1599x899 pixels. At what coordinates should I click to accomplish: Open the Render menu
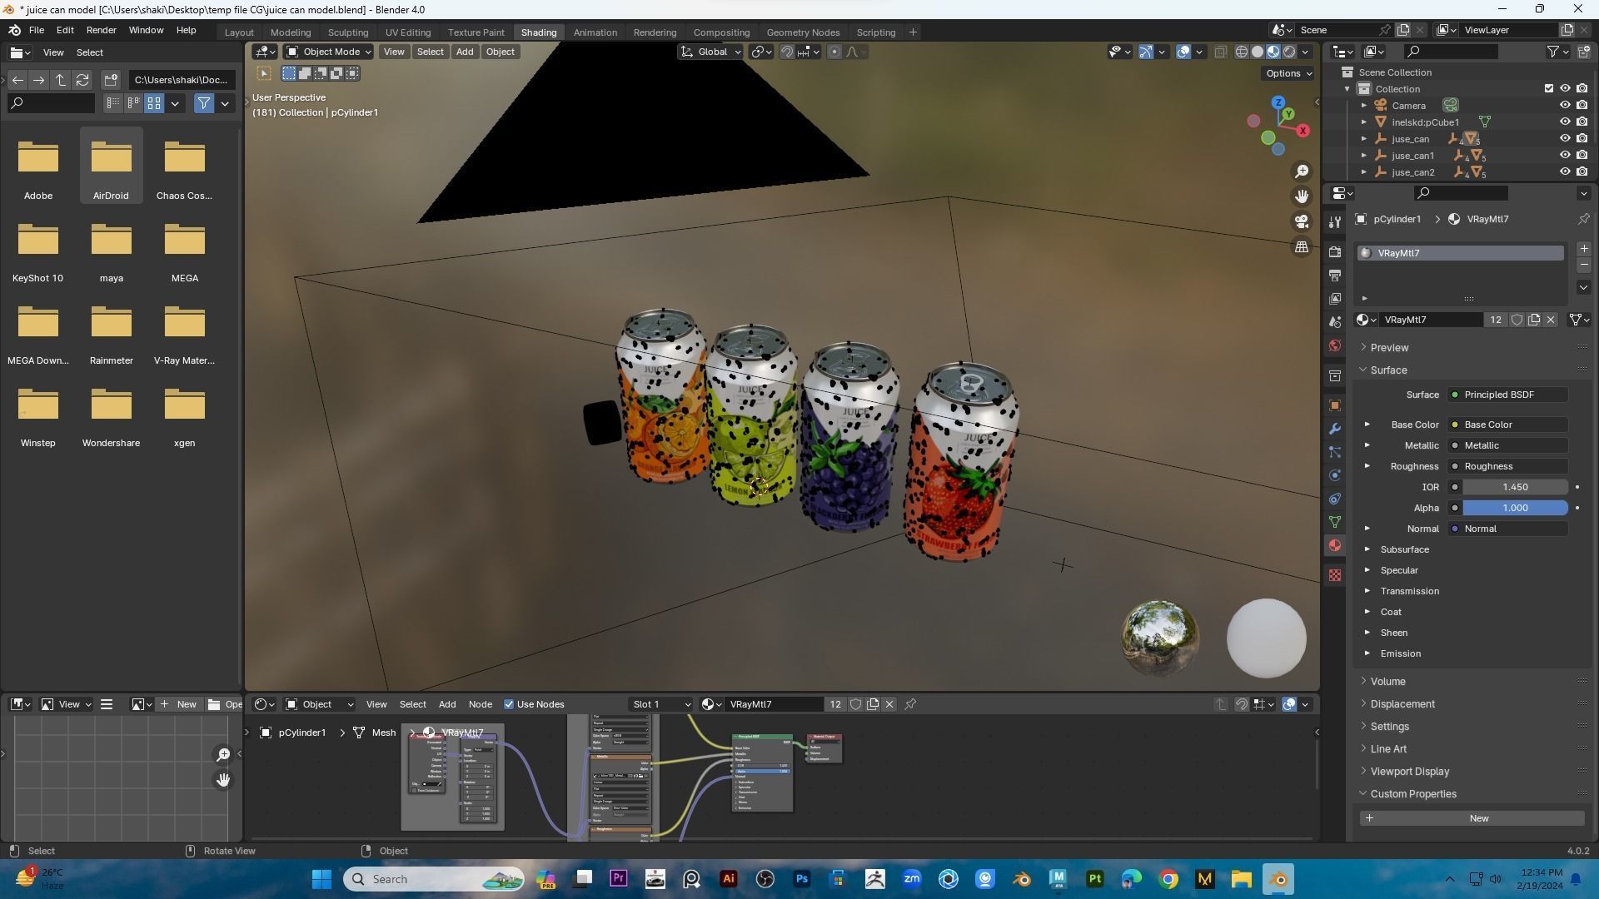coord(101,30)
